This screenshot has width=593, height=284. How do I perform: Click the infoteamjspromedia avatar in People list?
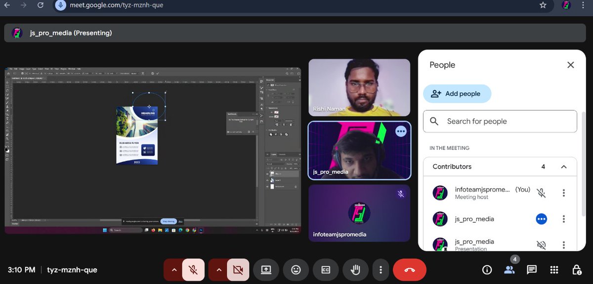[x=440, y=193]
